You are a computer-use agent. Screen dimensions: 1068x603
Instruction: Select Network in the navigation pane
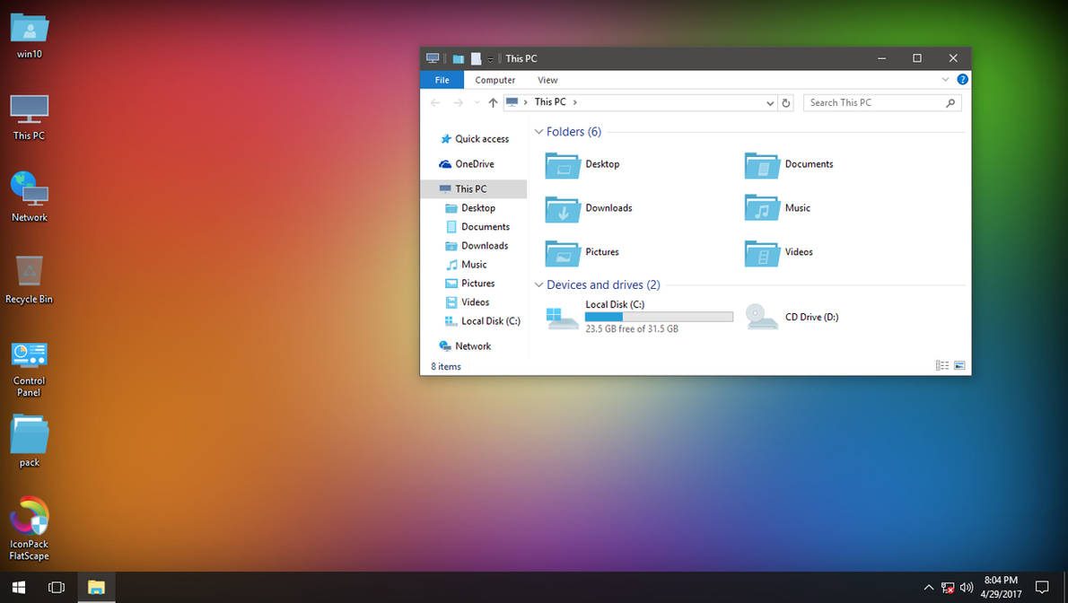coord(474,346)
